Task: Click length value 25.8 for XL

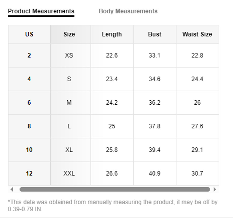Action: coord(112,150)
